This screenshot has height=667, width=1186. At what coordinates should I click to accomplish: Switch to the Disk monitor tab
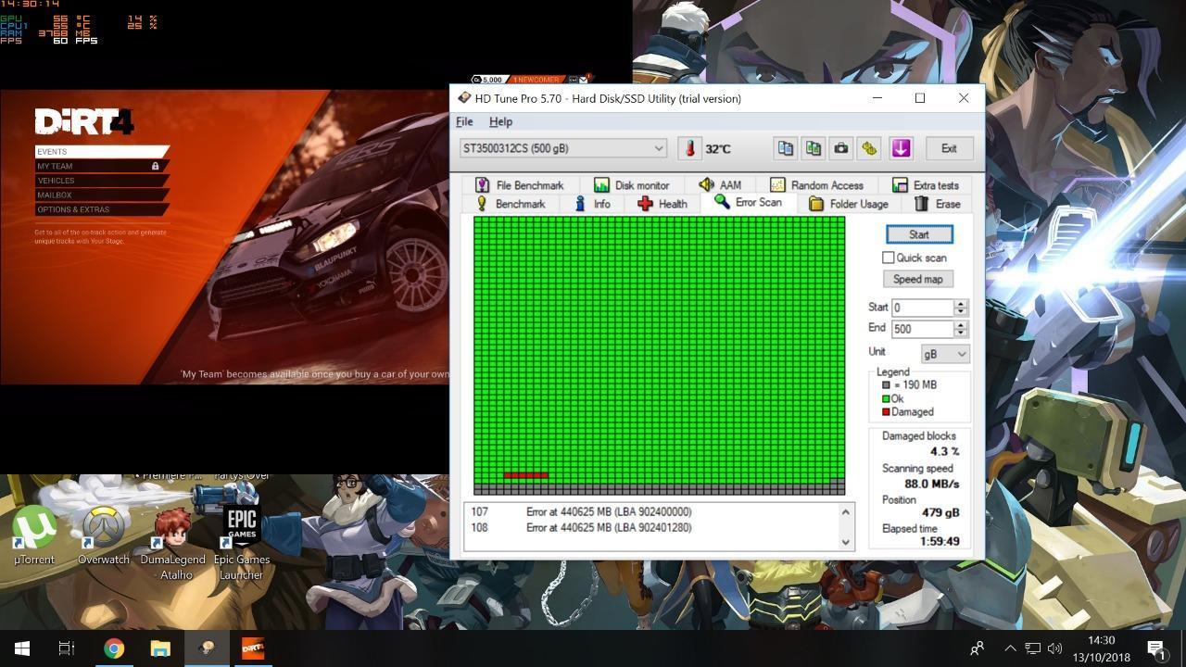tap(632, 185)
